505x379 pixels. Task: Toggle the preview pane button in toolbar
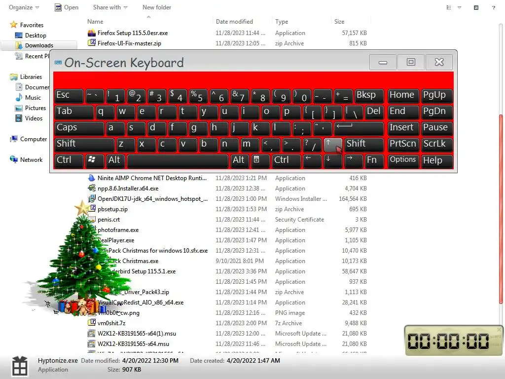click(476, 7)
